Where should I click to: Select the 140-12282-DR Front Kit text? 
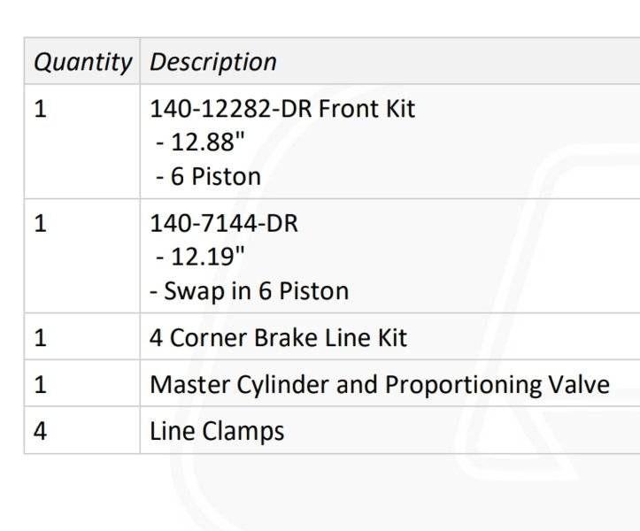pyautogui.click(x=282, y=109)
